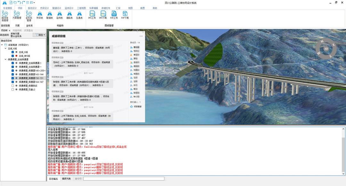The height and width of the screenshot is (186, 346).
Task: Switch to the 错误列表 output tab
Action: [x=66, y=179]
